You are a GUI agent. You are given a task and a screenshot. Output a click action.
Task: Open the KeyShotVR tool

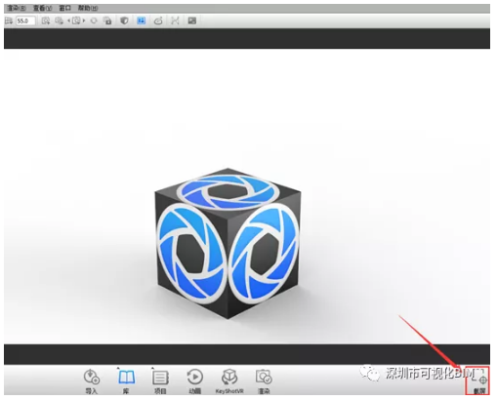229,380
